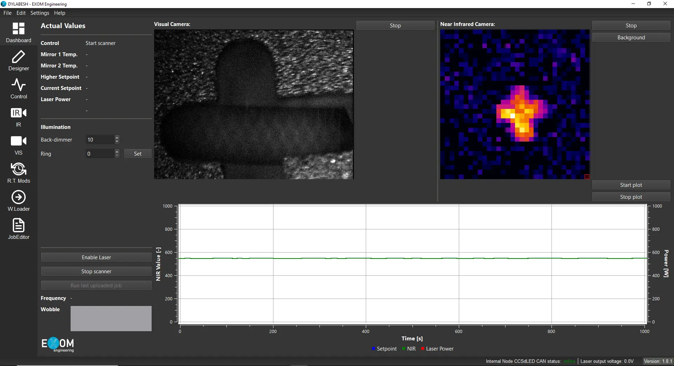The image size is (674, 366).
Task: Click Background for the Near Infrared Camera
Action: click(x=631, y=37)
